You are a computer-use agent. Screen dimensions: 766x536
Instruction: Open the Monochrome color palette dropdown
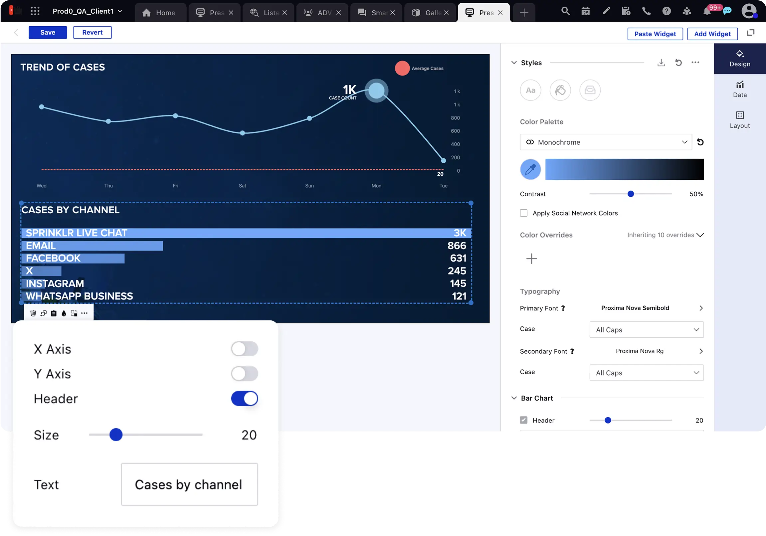[x=606, y=142]
